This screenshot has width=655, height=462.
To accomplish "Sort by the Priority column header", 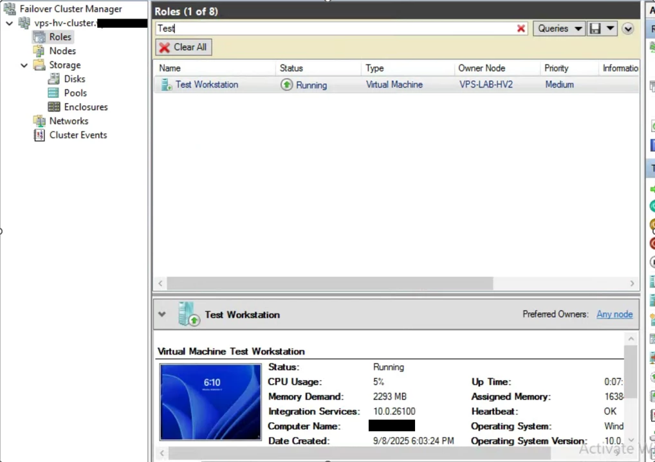I will pyautogui.click(x=556, y=68).
